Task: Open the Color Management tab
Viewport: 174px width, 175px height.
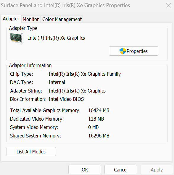Action: pos(62,19)
